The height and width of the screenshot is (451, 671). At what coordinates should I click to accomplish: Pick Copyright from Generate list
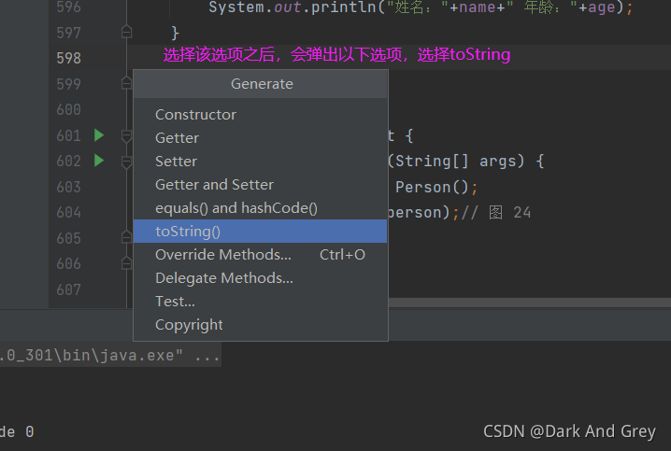point(260,325)
